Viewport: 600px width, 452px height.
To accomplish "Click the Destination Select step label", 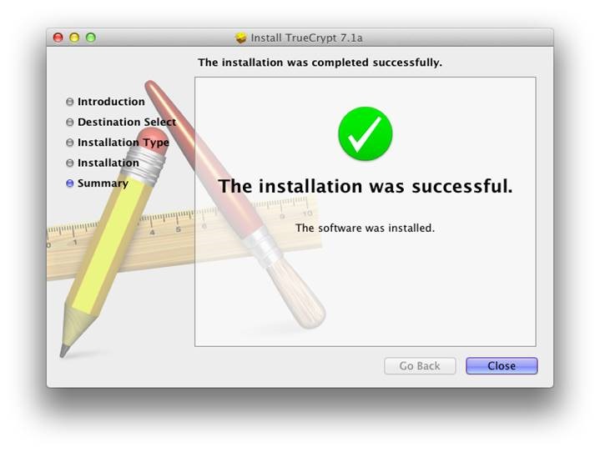I will pos(127,122).
